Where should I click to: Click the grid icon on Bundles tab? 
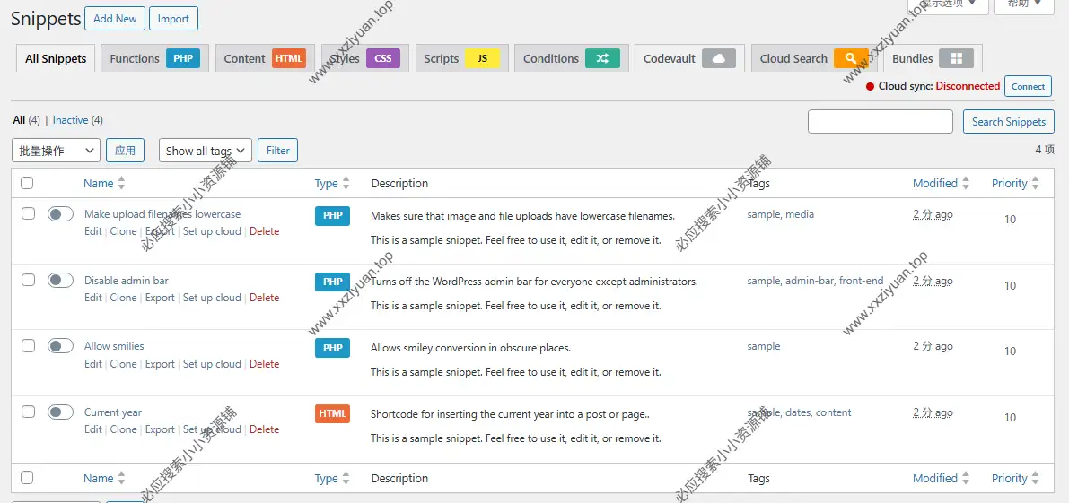click(x=957, y=58)
